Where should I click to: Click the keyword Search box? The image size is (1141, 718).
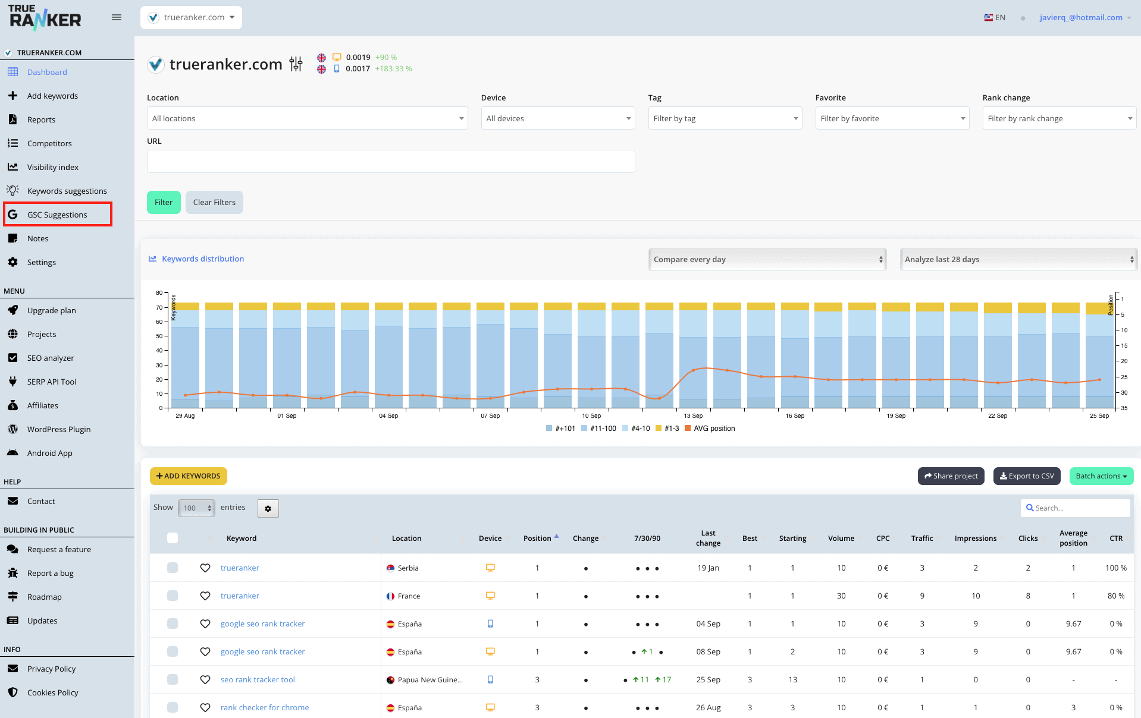pyautogui.click(x=1076, y=508)
